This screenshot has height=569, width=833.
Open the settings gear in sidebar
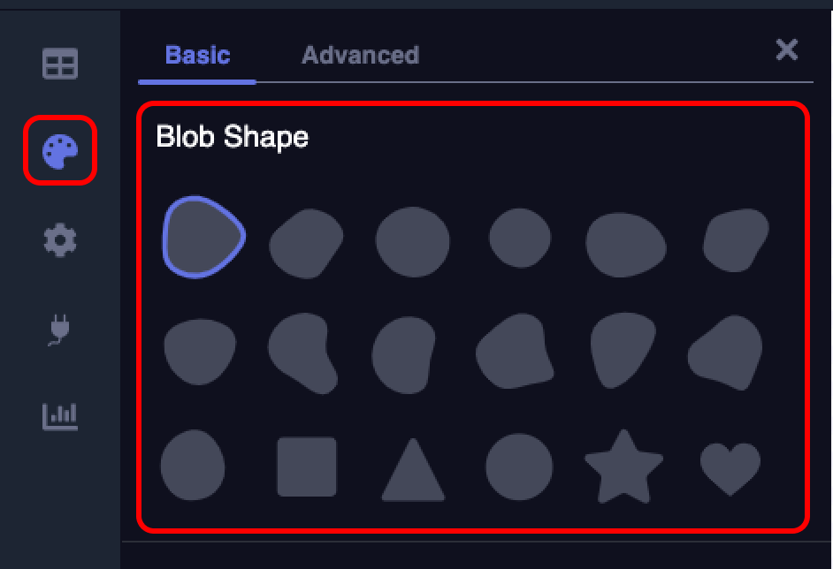pos(59,240)
